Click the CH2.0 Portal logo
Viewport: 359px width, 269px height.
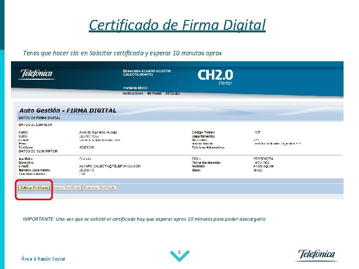click(215, 77)
